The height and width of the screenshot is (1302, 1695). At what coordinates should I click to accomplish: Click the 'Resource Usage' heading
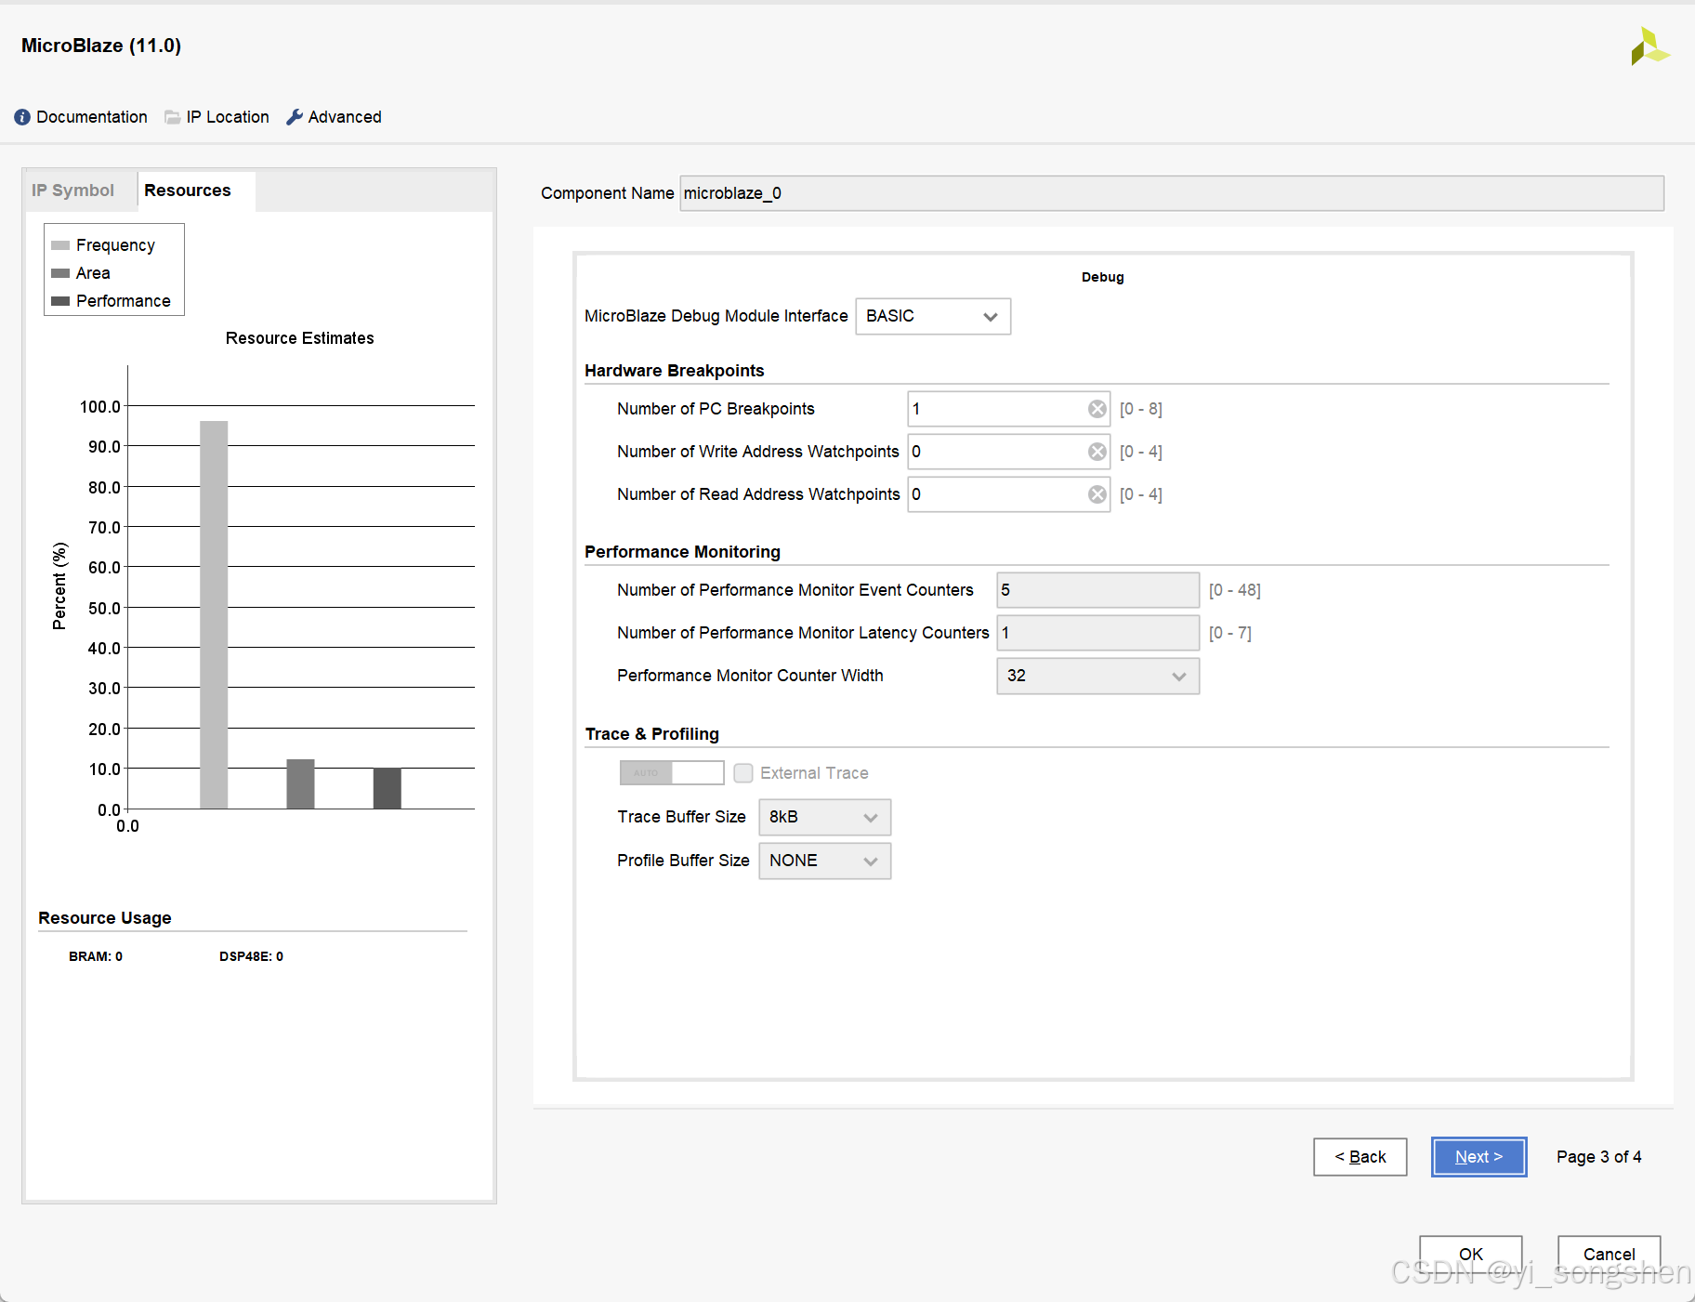(105, 918)
